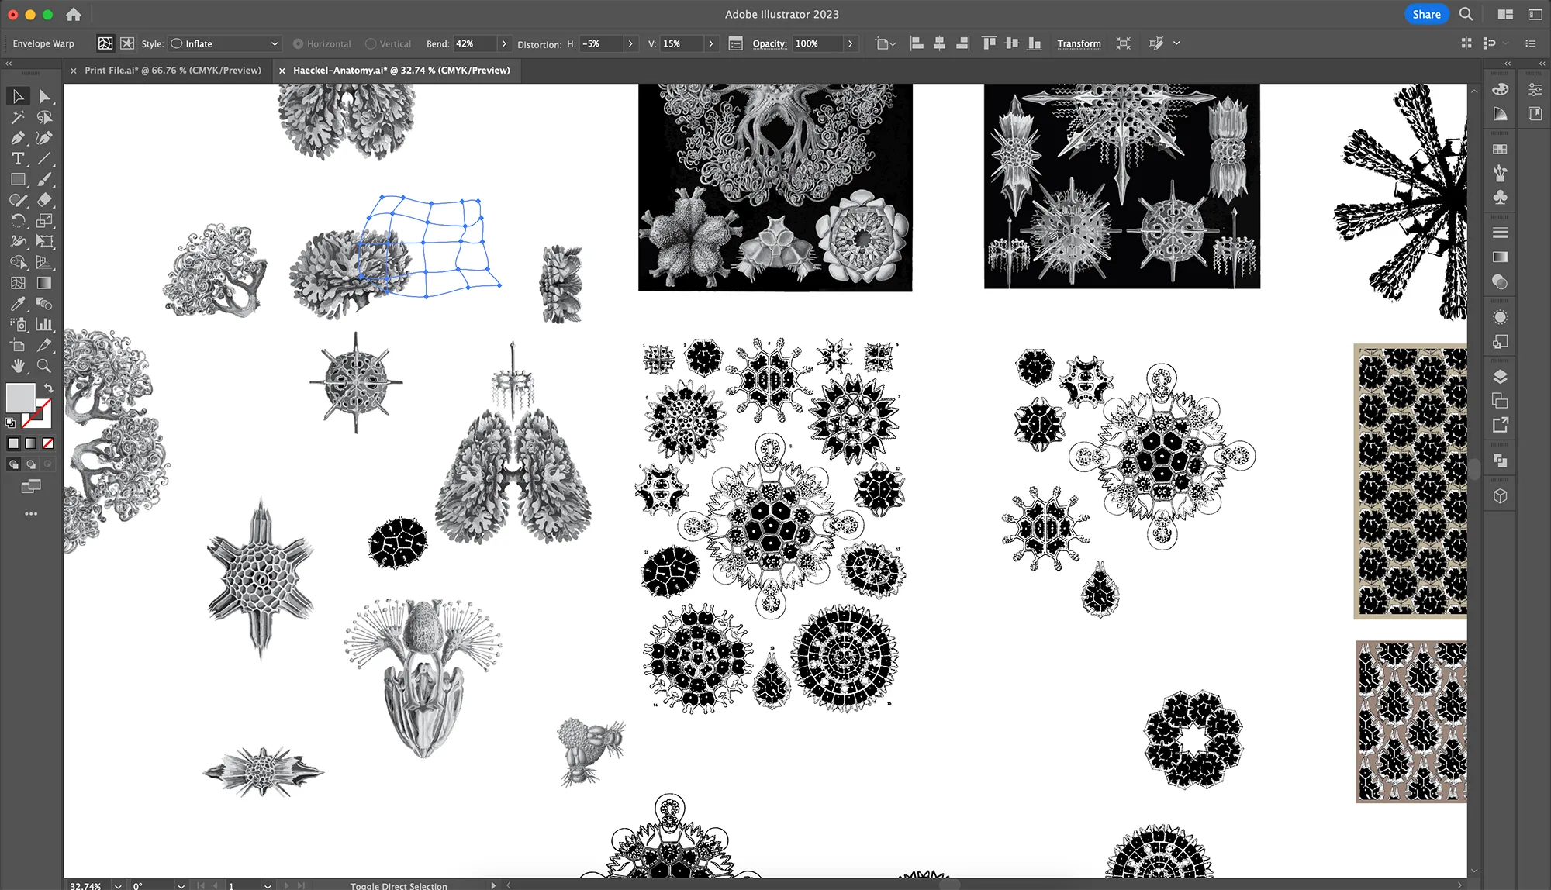Switch to the Haeckel-Anatomy.ai tab
1551x890 pixels.
402,71
